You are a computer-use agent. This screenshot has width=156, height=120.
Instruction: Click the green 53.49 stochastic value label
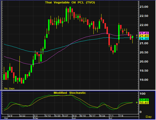[144, 100]
